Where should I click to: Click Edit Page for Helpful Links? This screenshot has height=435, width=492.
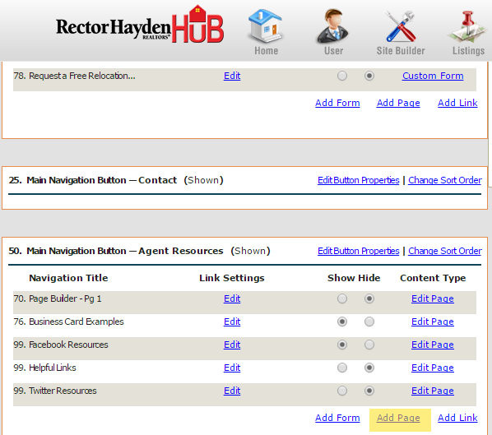(x=433, y=368)
